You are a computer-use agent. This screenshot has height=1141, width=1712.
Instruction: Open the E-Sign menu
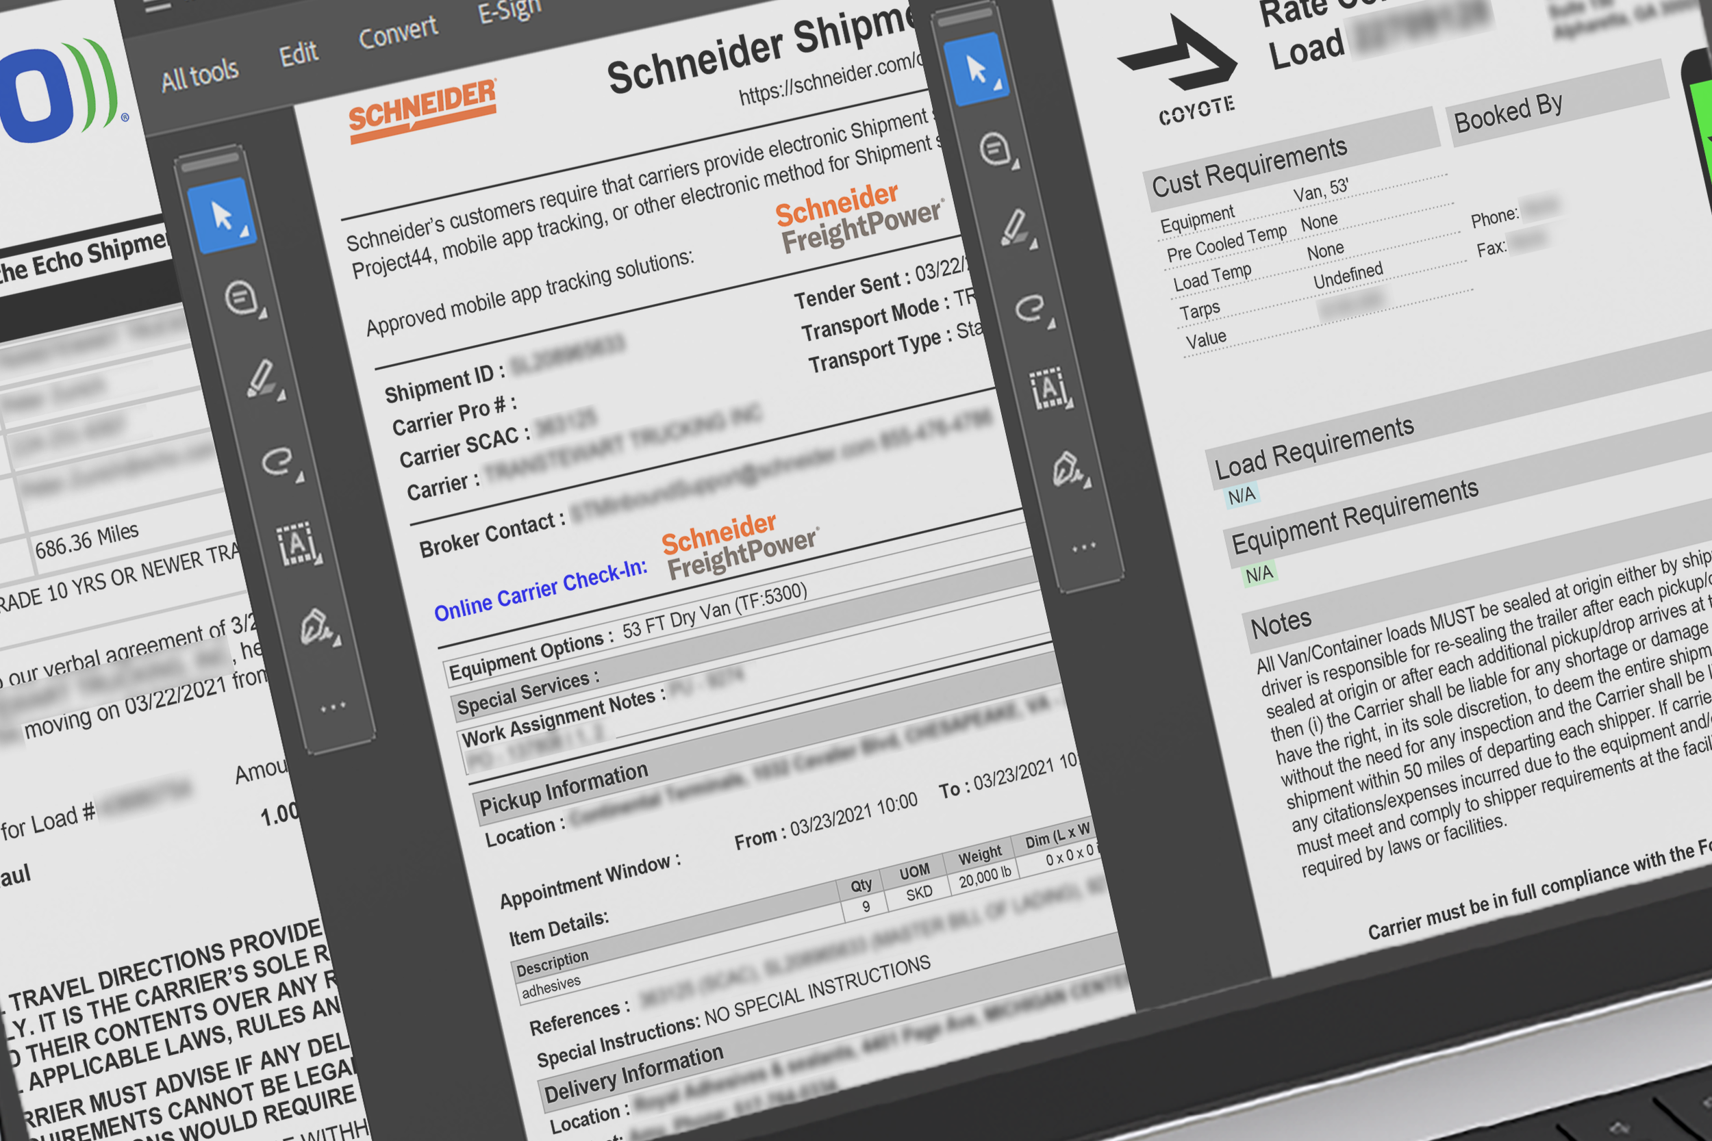(x=509, y=10)
